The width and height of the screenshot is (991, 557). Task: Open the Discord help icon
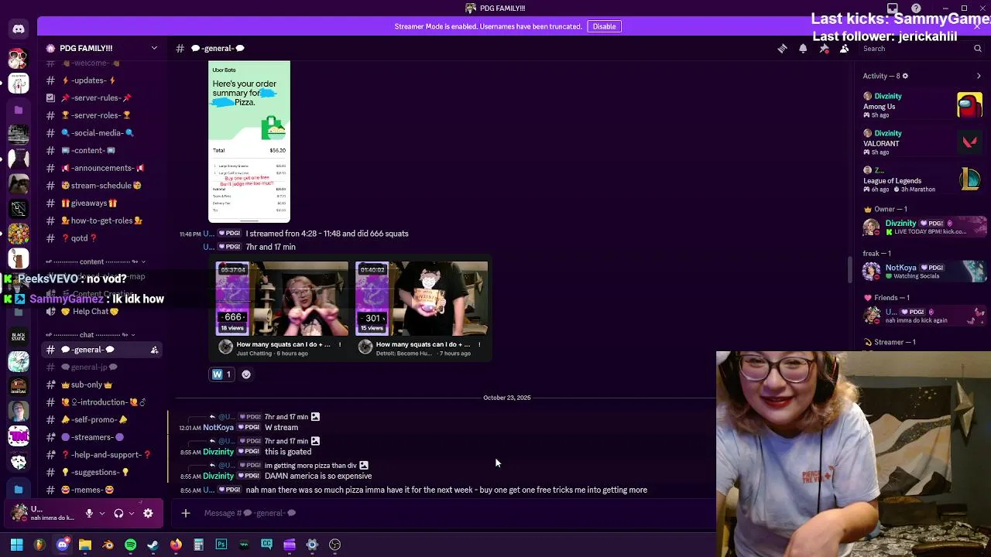pos(917,9)
